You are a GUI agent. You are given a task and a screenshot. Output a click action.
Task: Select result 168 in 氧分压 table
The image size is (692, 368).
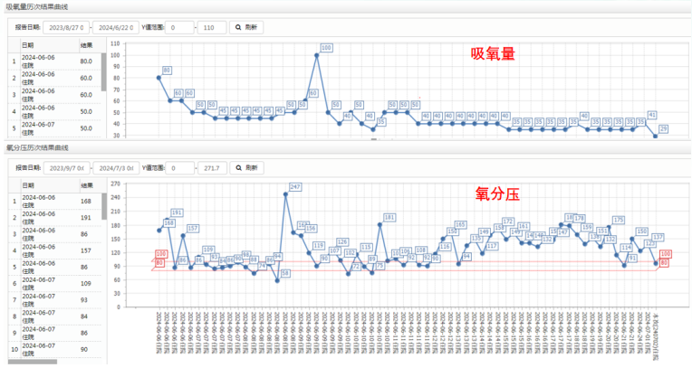click(86, 201)
